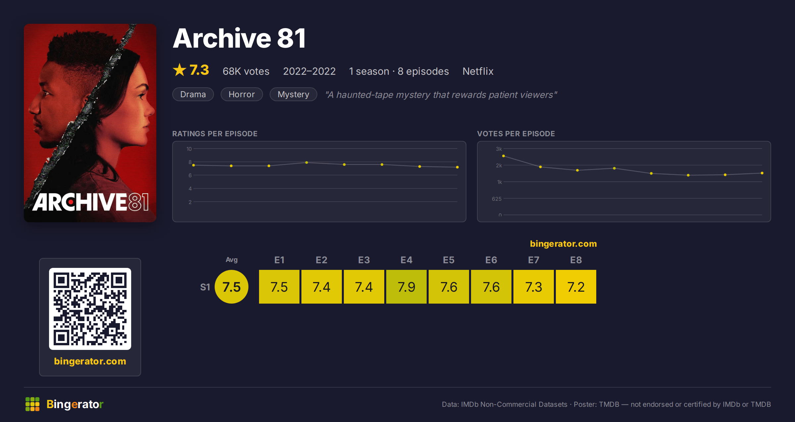Click the E5 column header
Image resolution: width=795 pixels, height=422 pixels.
point(449,260)
